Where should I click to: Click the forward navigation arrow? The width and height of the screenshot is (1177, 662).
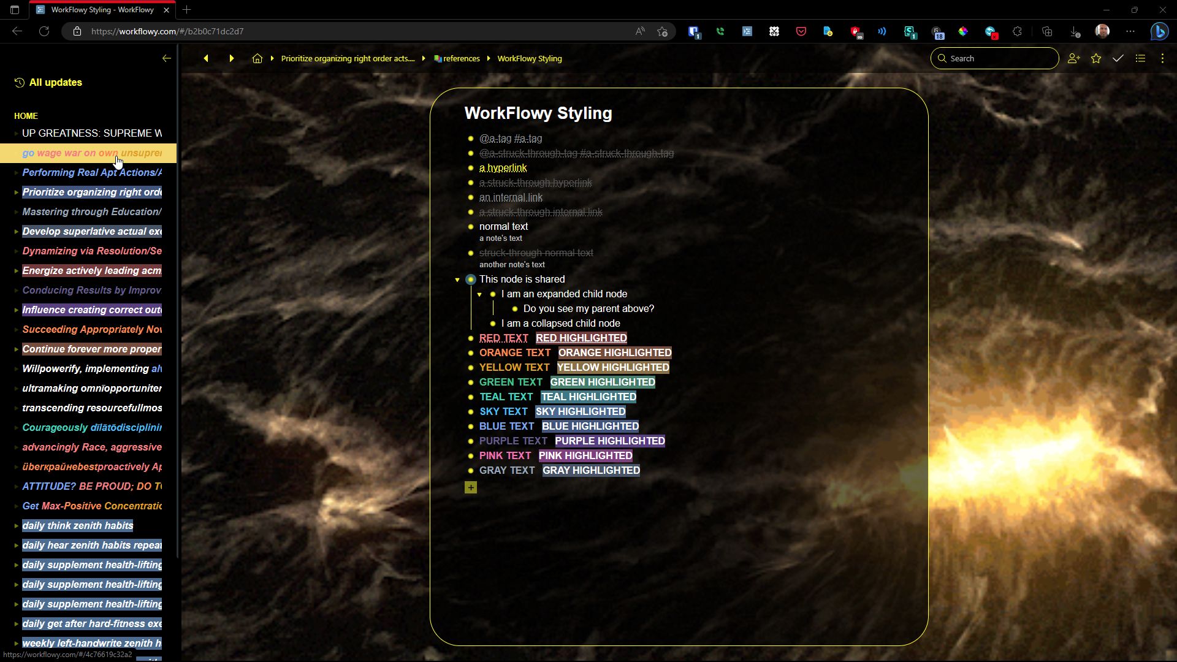click(232, 58)
